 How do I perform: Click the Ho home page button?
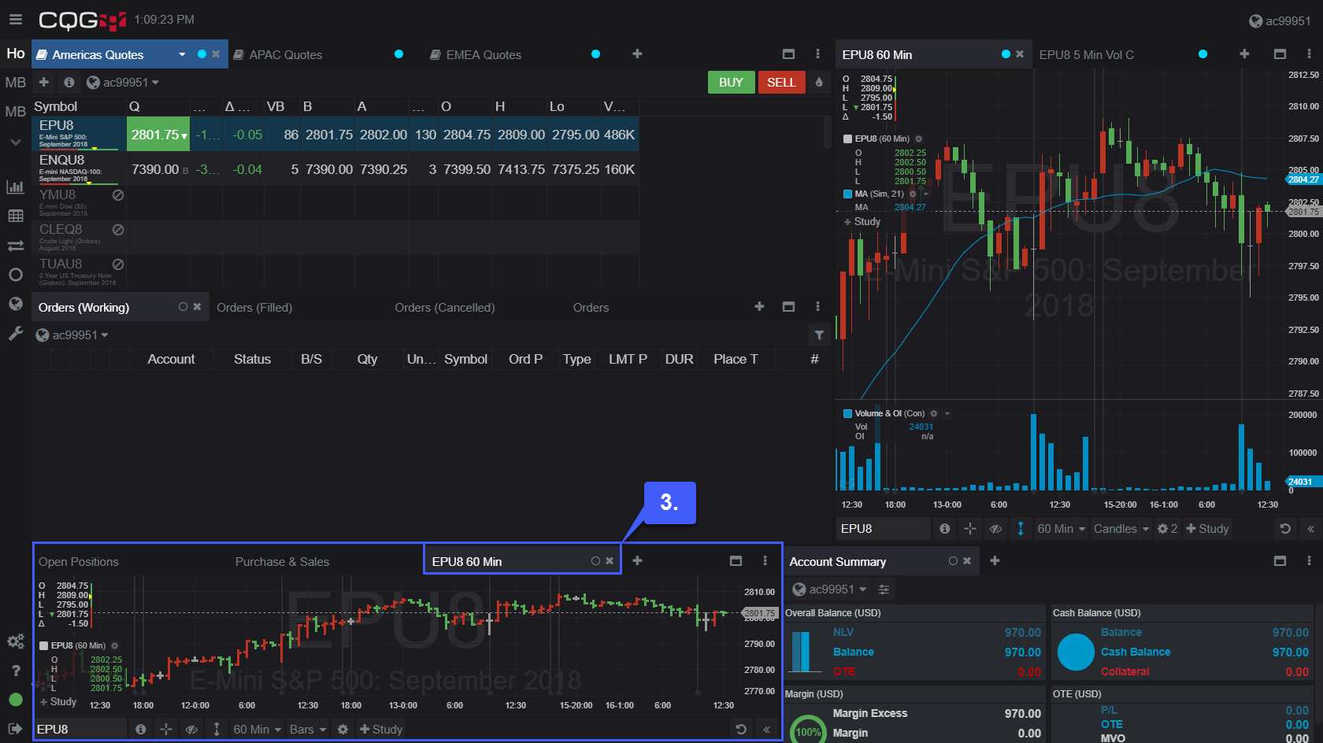coord(16,54)
